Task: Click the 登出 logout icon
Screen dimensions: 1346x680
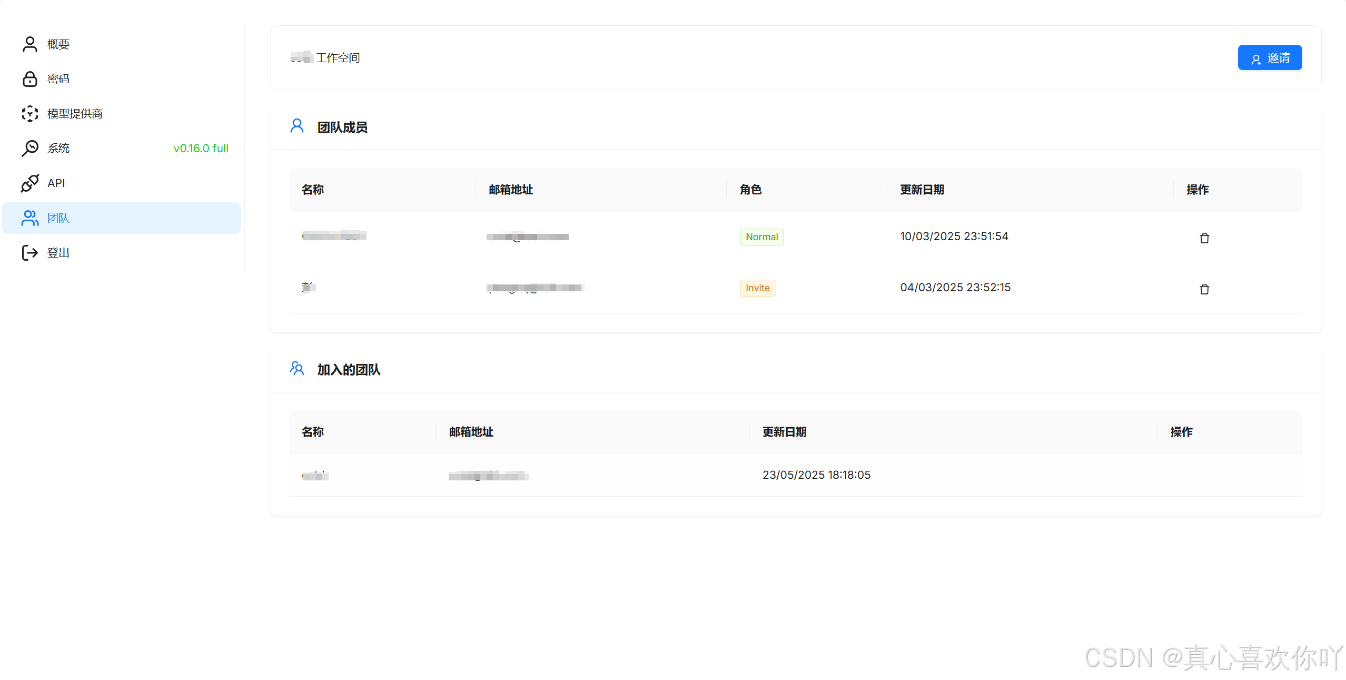Action: tap(30, 253)
